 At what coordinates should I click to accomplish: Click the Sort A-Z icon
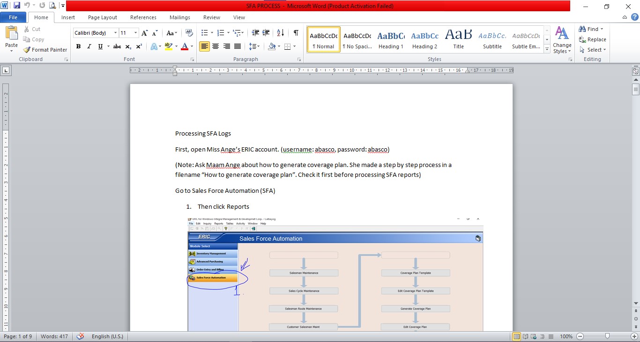pos(280,33)
